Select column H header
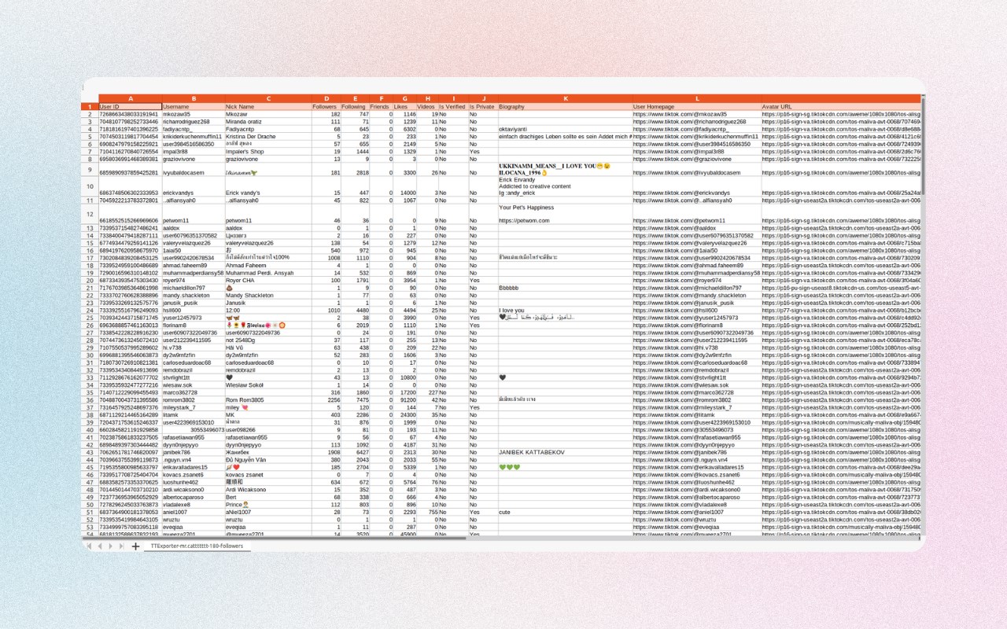Image resolution: width=1007 pixels, height=629 pixels. [427, 99]
